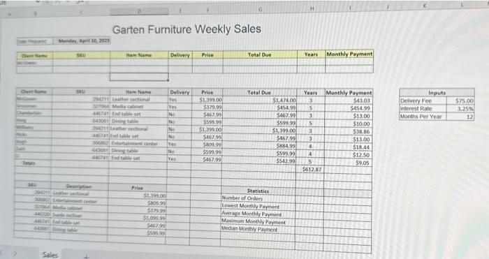Click the Description header in lookup table
Viewport: 489px width, 259px height.
(79, 186)
